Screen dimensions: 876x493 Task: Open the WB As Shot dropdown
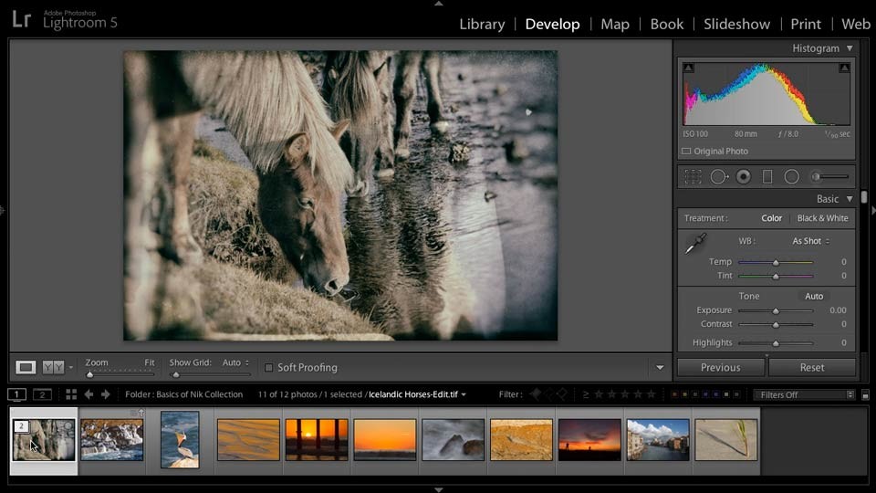tap(810, 241)
